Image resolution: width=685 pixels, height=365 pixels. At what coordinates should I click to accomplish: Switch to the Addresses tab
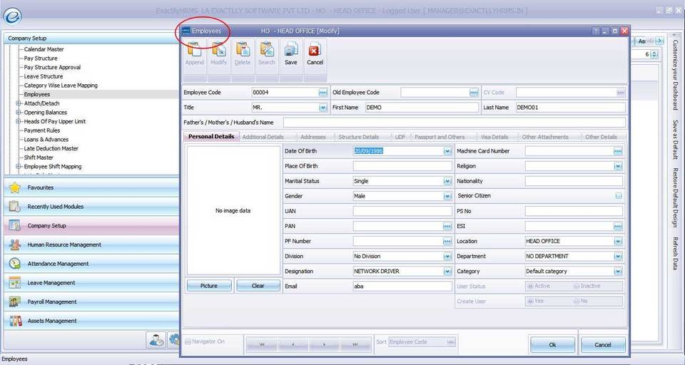[313, 137]
